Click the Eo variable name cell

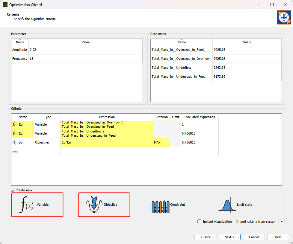pyautogui.click(x=22, y=124)
